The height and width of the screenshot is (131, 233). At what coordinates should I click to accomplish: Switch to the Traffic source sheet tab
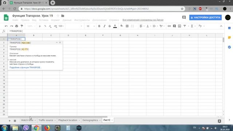point(46,120)
